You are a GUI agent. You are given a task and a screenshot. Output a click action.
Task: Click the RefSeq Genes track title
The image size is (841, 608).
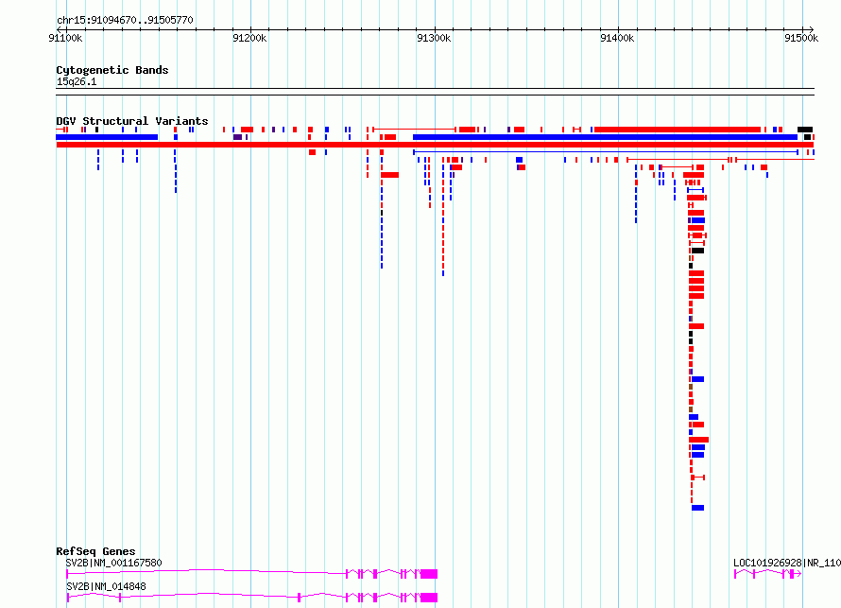95,551
